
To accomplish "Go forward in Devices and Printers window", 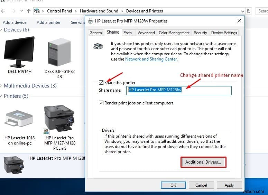I will (x=13, y=11).
